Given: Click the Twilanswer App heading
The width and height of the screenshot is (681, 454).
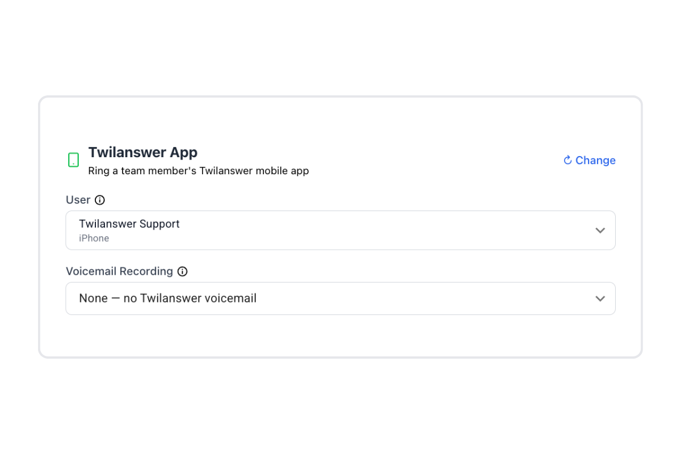Looking at the screenshot, I should 143,152.
